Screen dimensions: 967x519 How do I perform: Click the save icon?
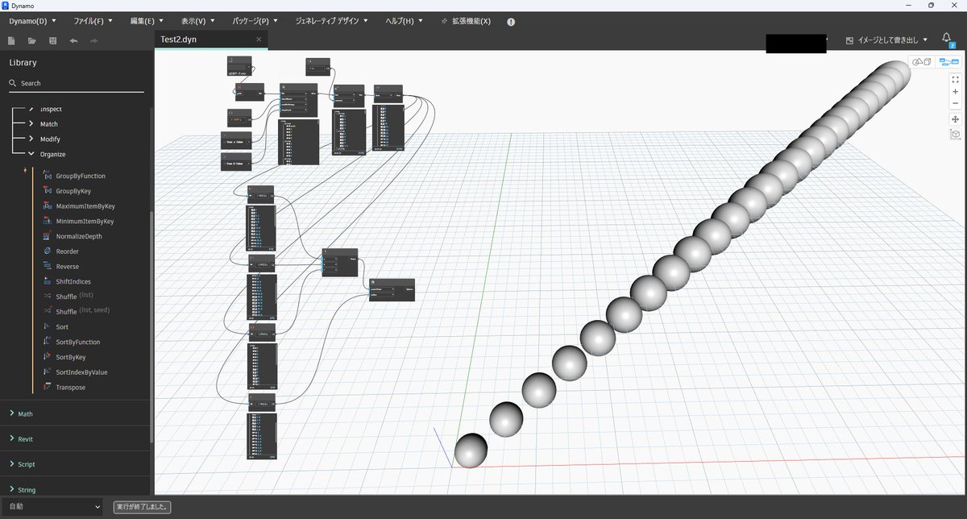(52, 40)
